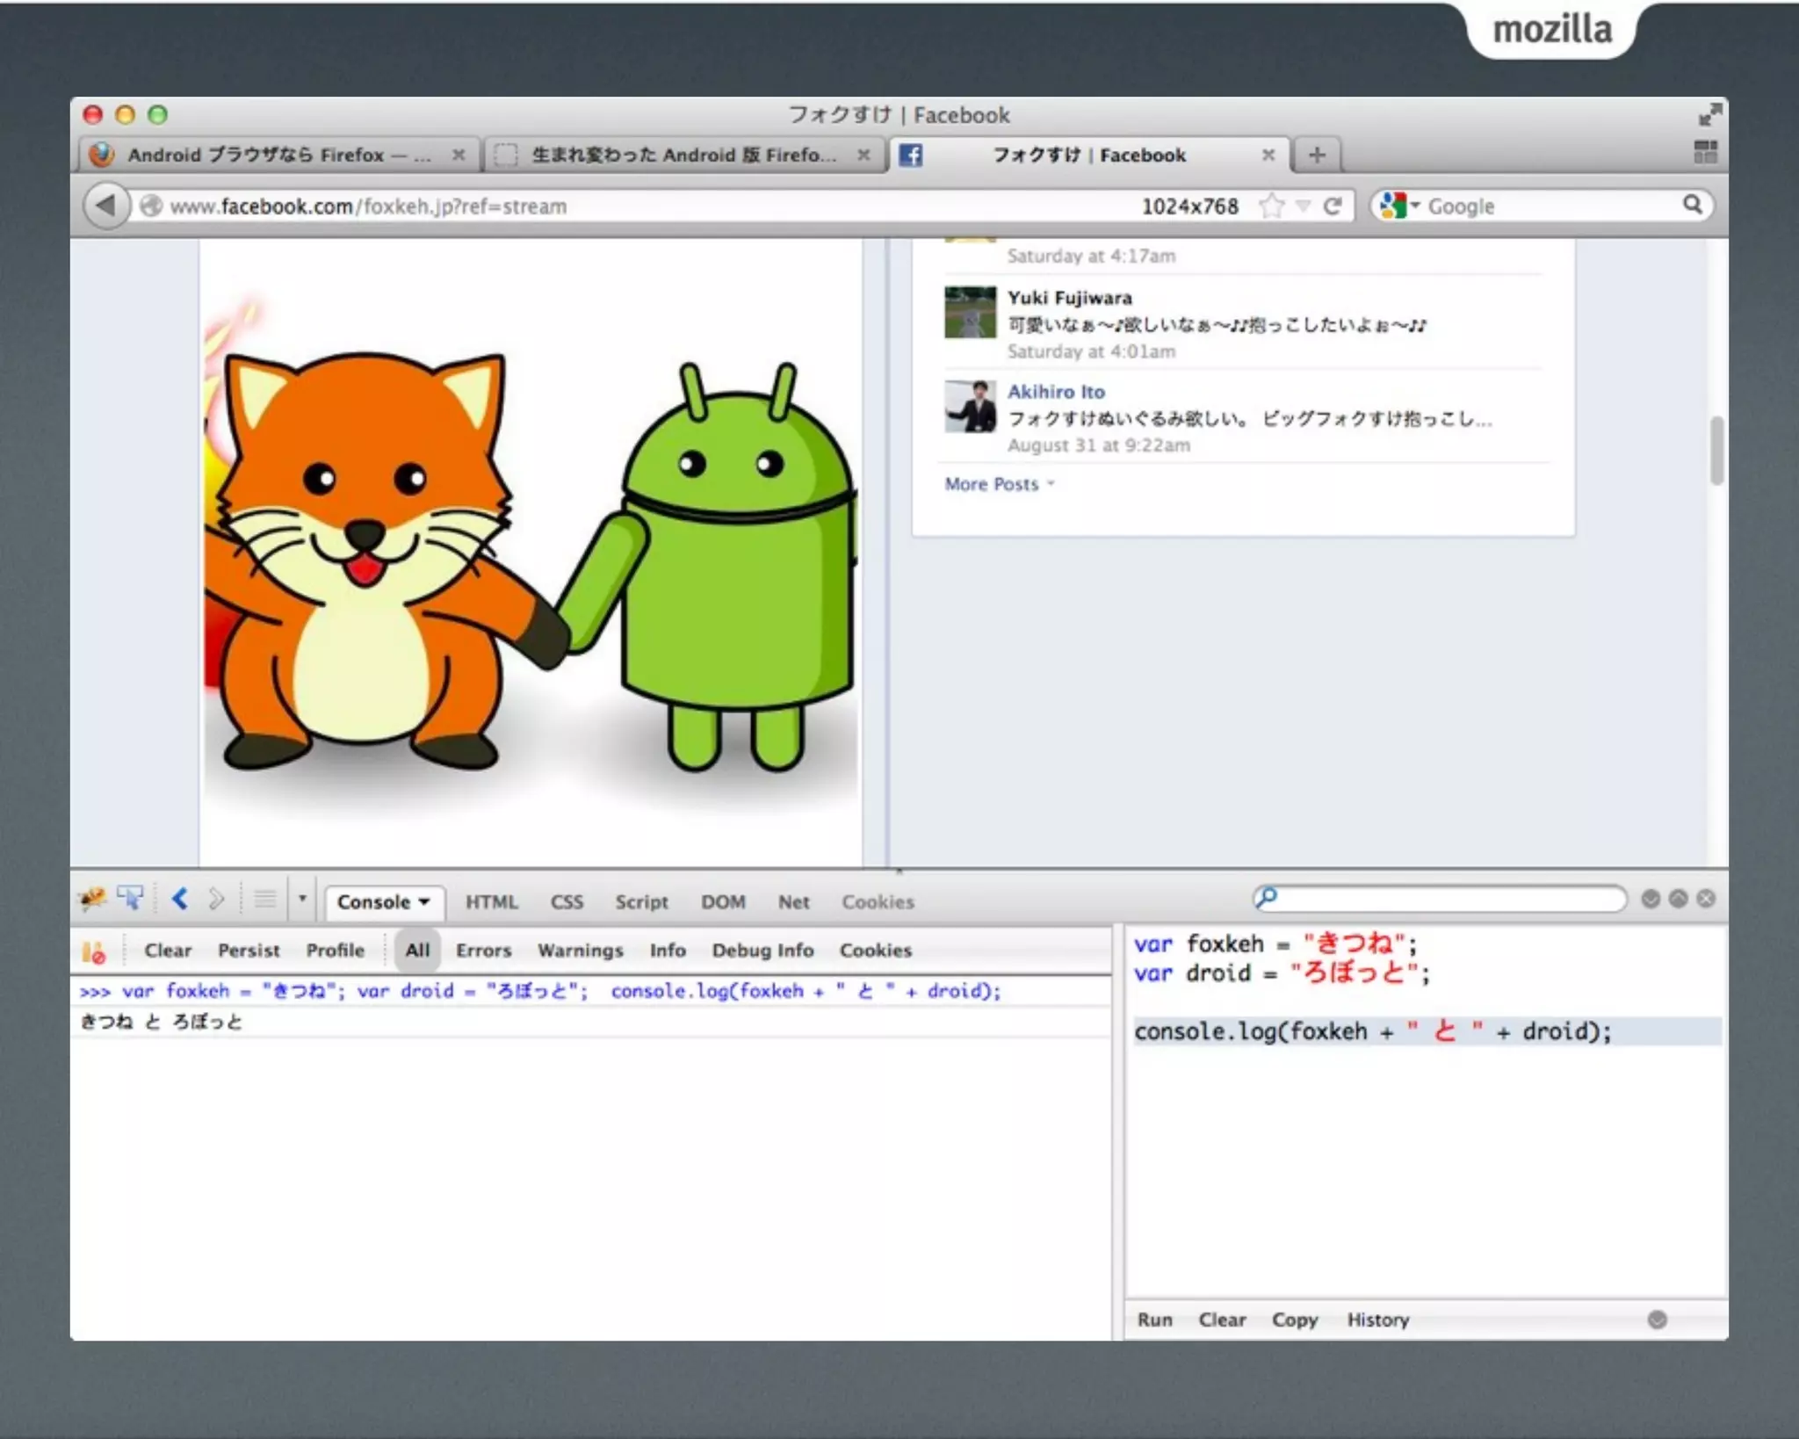Click the bookmark star icon in URL bar

click(x=1270, y=206)
